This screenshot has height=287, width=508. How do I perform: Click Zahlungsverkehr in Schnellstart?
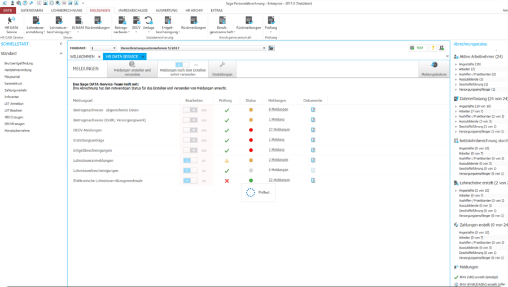16,90
